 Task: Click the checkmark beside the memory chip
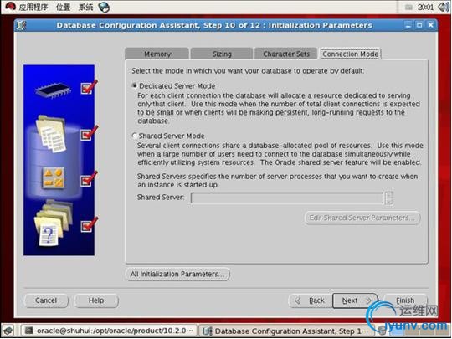coord(89,87)
